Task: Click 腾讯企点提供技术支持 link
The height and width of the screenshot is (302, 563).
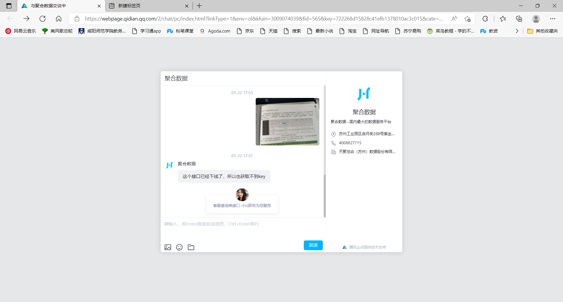Action: pyautogui.click(x=364, y=247)
